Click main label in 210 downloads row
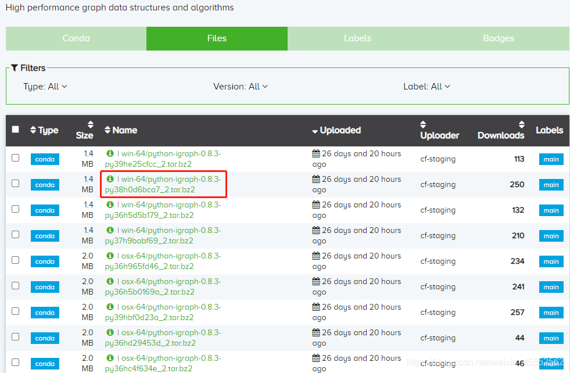Image resolution: width=570 pixels, height=373 pixels. (x=551, y=236)
